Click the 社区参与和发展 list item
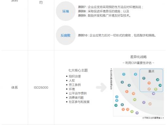 coord(79,102)
